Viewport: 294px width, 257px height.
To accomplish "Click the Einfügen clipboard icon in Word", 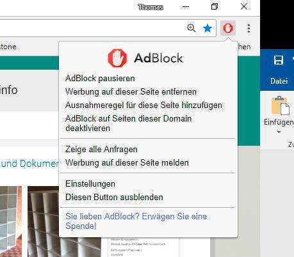I will coord(281,105).
